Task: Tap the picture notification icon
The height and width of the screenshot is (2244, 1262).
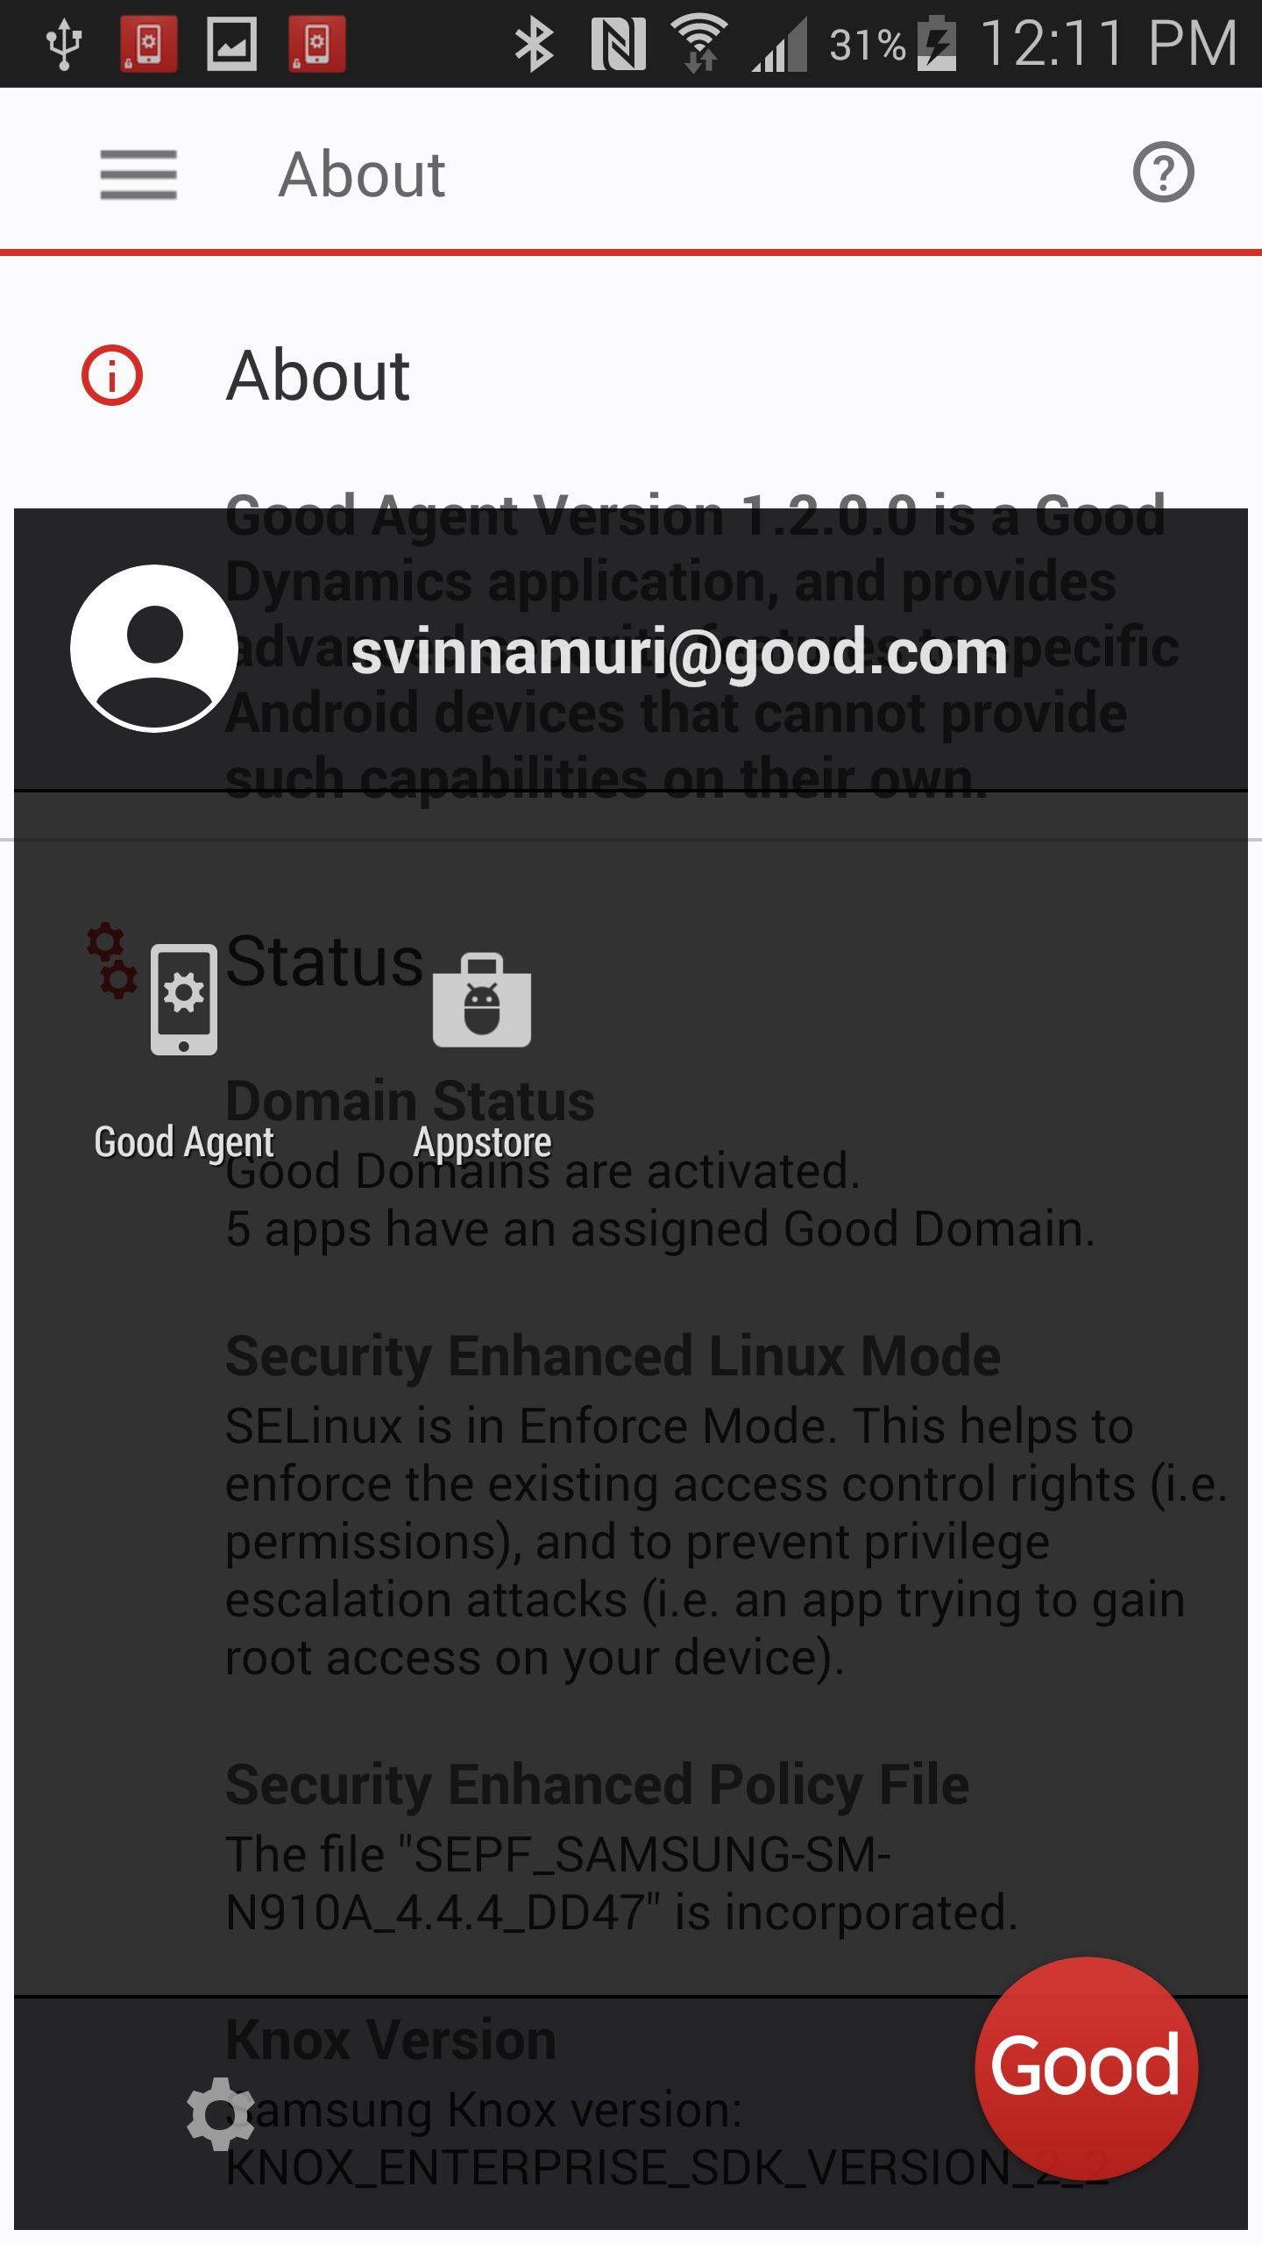Action: 232,44
